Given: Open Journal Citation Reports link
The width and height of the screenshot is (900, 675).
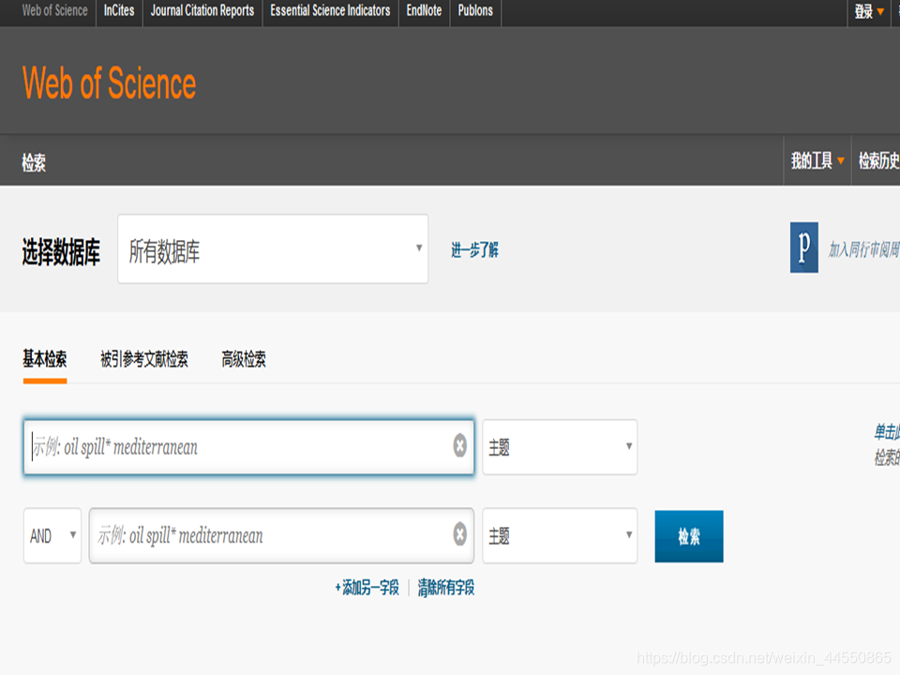Looking at the screenshot, I should click(202, 10).
